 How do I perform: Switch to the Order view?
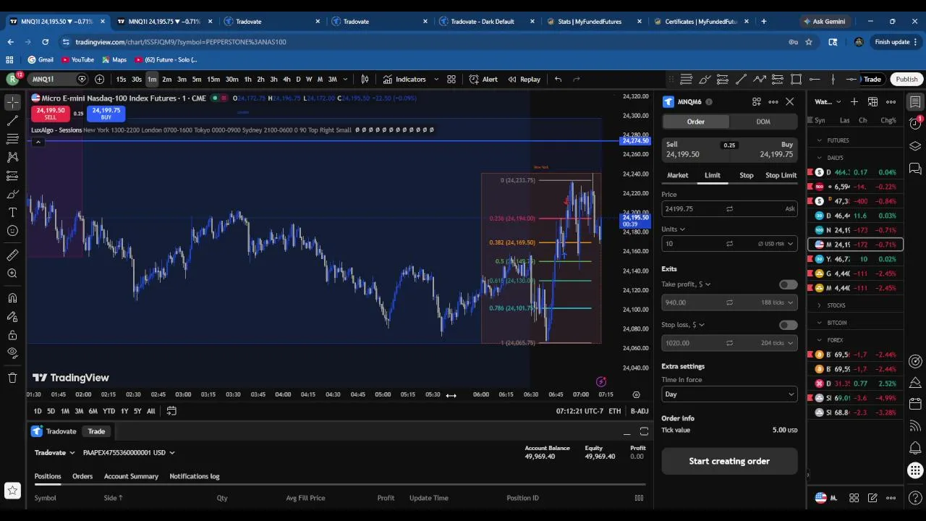[x=695, y=122]
